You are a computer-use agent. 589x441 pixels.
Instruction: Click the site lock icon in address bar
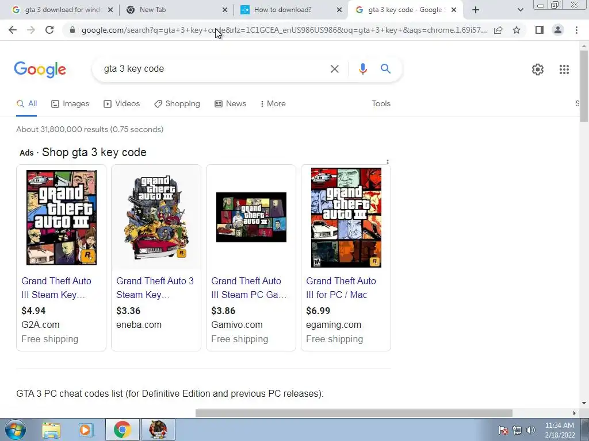pos(72,30)
